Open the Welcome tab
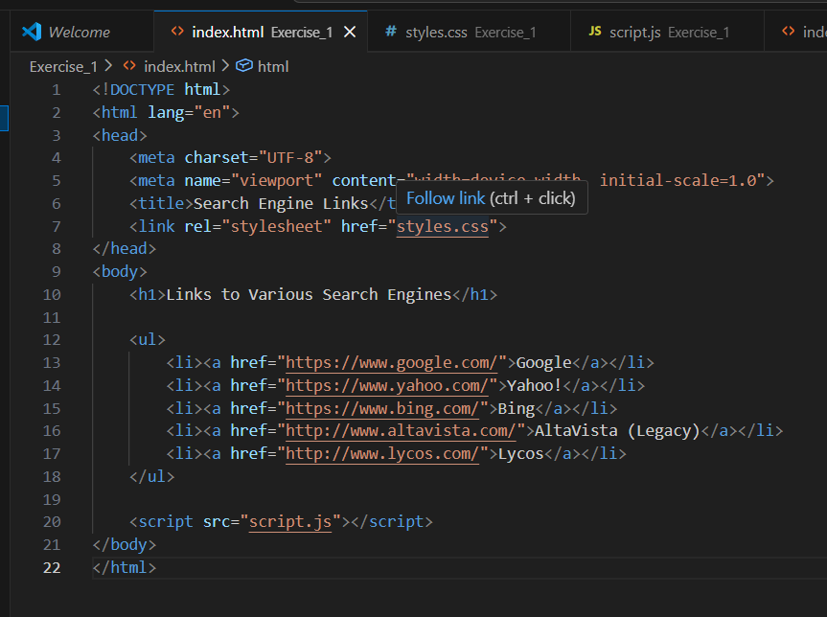 click(79, 32)
